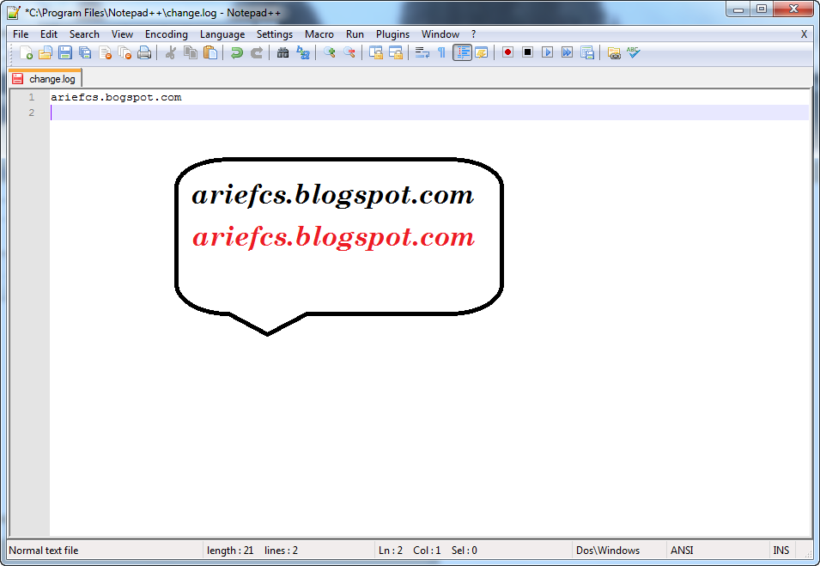Click 'length : 21' in status bar

tap(230, 551)
